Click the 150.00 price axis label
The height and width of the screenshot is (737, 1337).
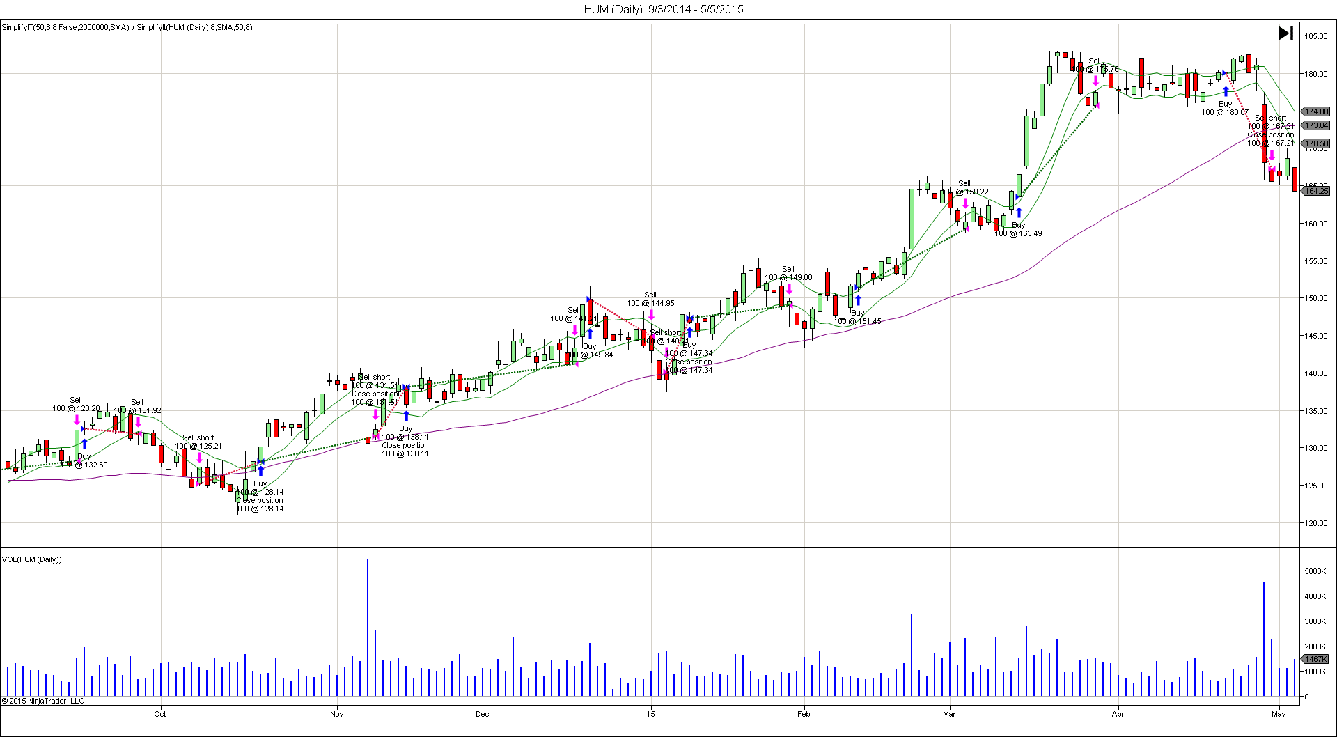tap(1316, 298)
